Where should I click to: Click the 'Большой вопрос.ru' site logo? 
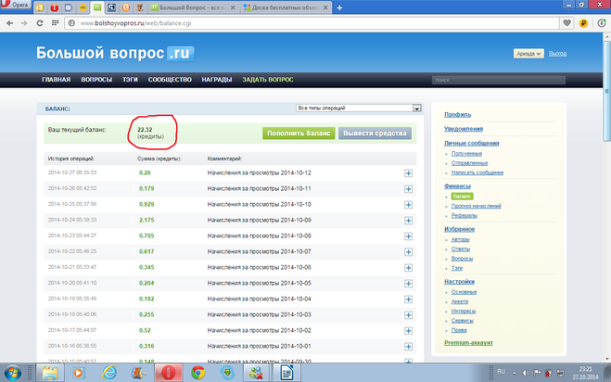(x=115, y=54)
